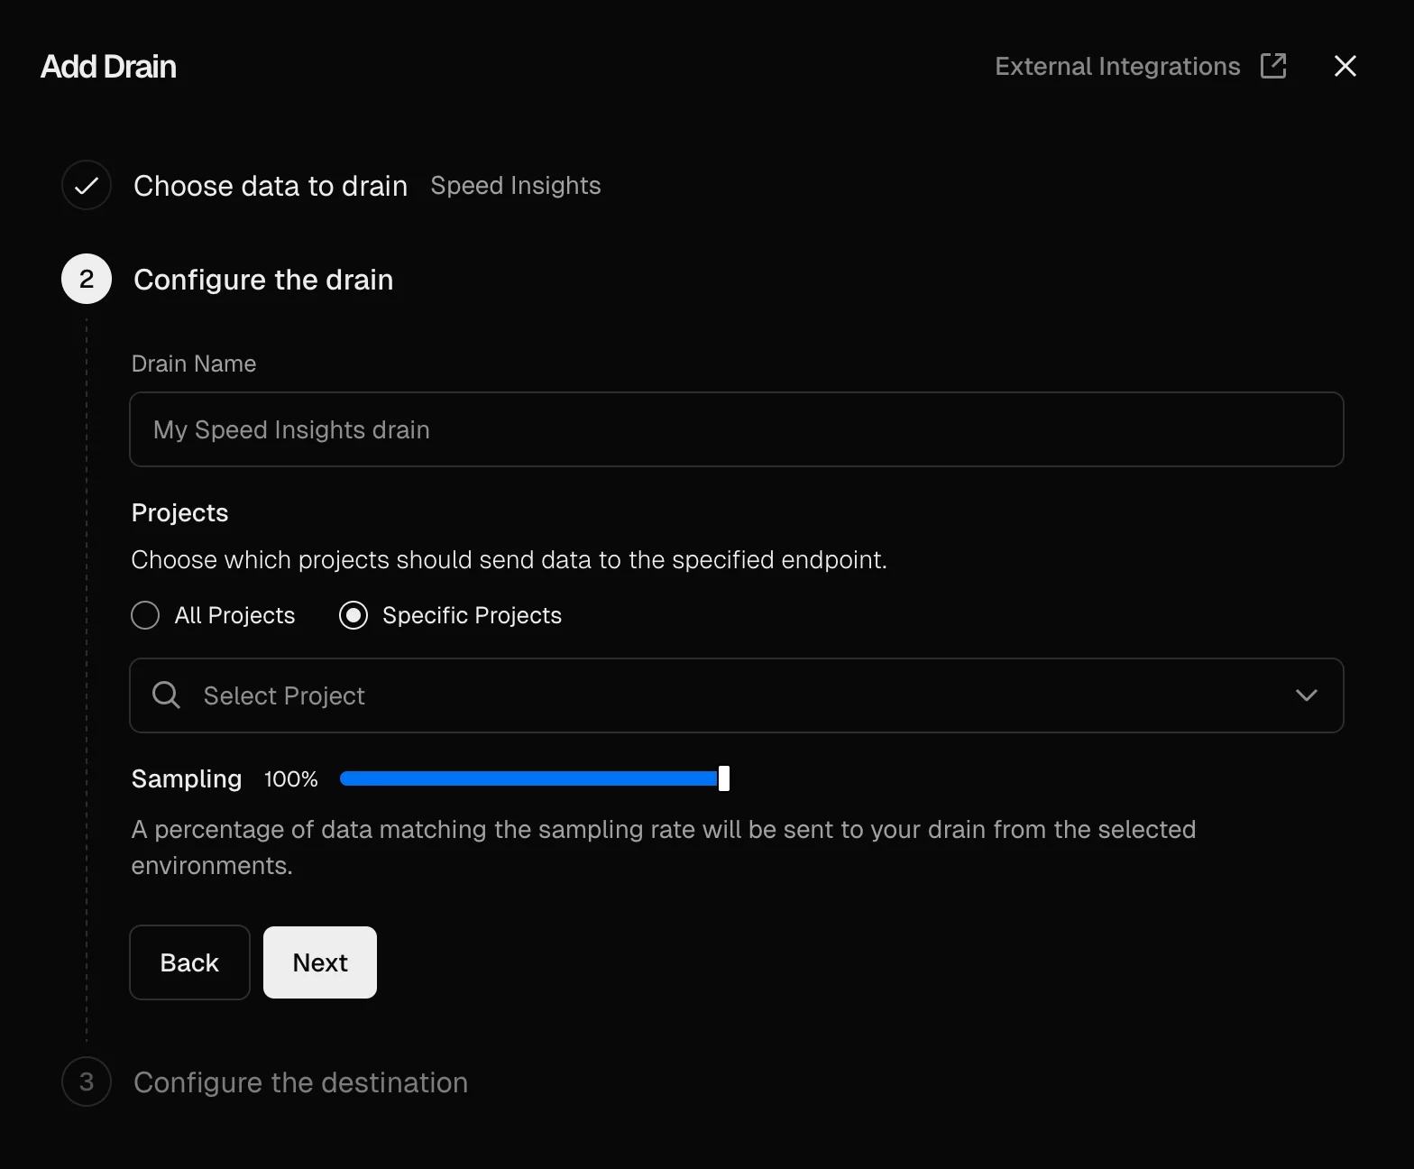
Task: Click the Add Drain title
Action: point(108,67)
